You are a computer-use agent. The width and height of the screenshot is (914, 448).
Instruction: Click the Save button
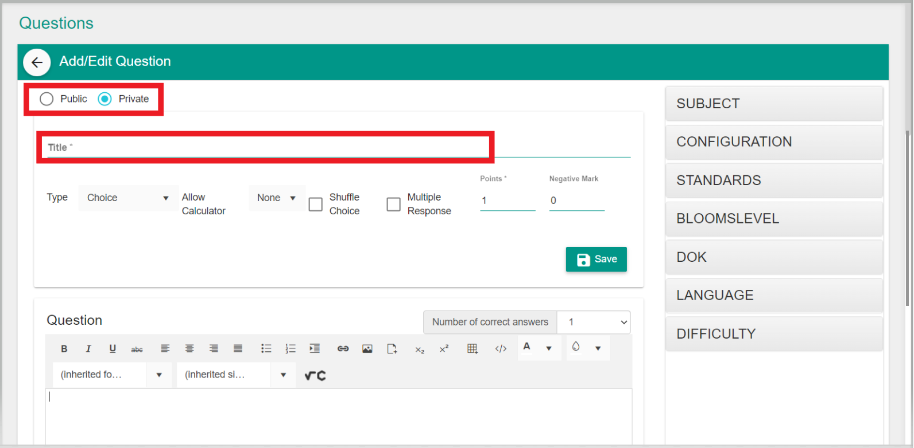[596, 260]
